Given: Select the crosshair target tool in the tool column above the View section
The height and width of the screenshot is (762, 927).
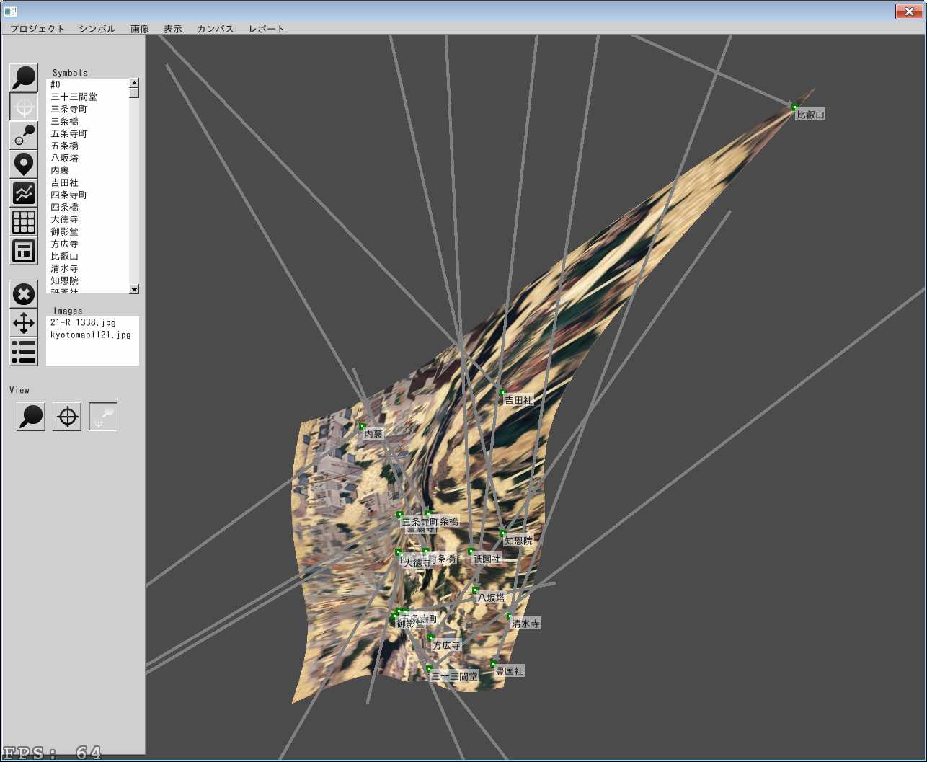Looking at the screenshot, I should [x=24, y=107].
